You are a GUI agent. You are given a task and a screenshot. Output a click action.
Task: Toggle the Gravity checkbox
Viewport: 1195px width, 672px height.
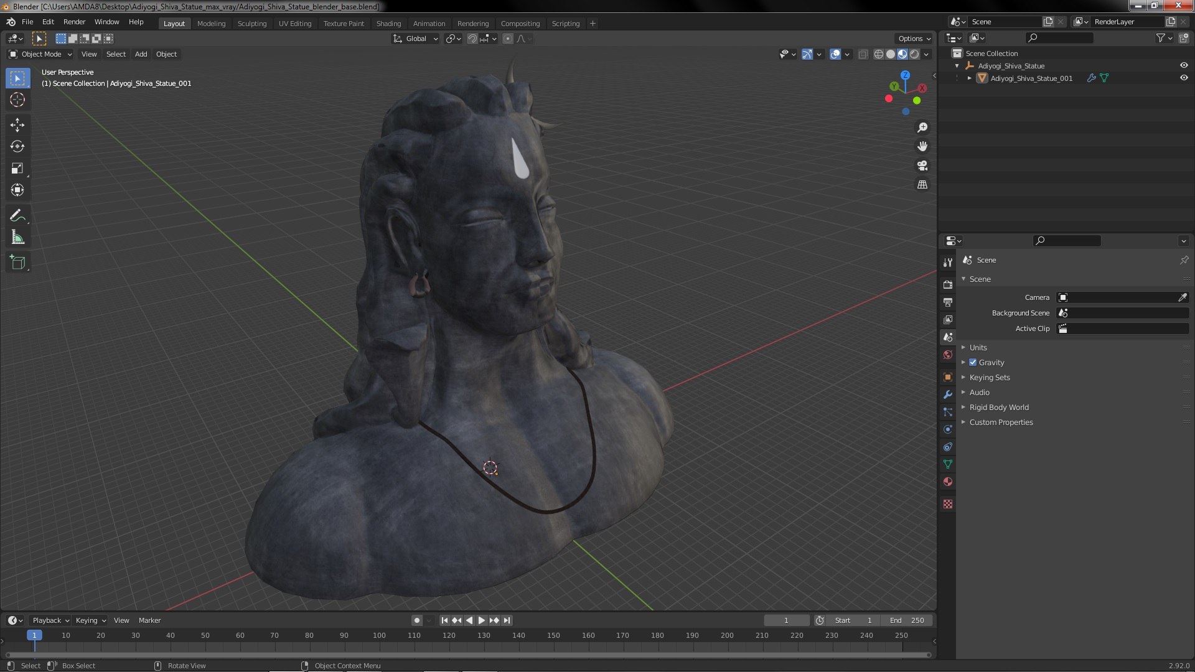point(973,363)
